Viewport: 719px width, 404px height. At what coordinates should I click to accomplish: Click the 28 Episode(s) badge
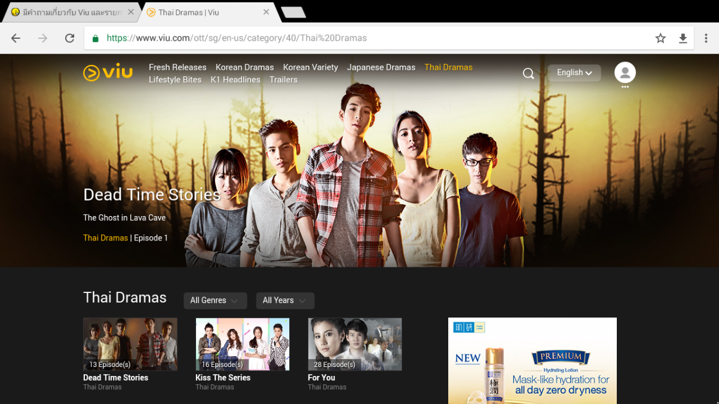point(335,365)
